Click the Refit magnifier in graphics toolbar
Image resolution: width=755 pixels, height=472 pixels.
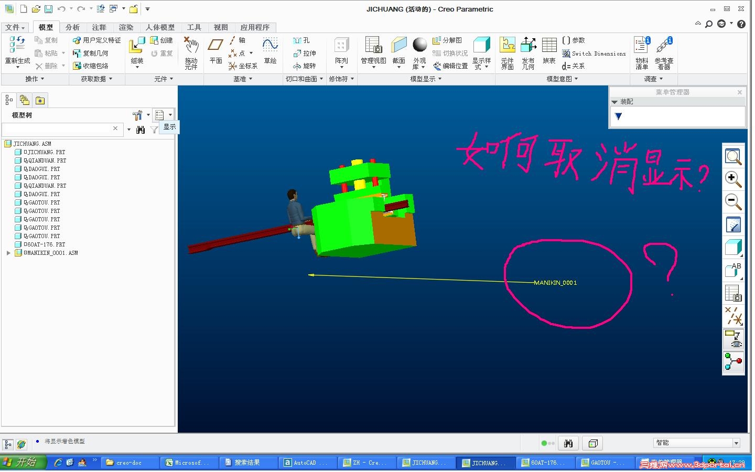(733, 156)
